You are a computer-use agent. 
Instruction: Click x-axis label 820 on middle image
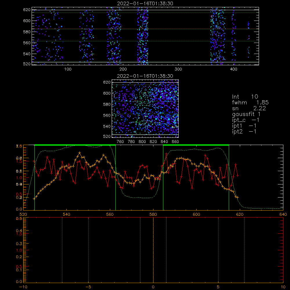coord(153,142)
